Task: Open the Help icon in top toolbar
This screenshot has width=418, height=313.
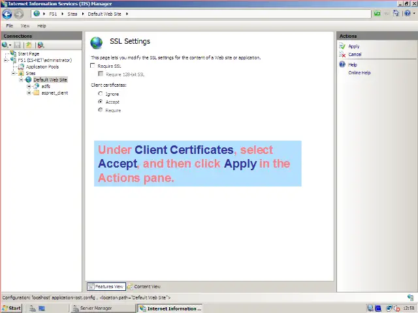Action: [408, 13]
